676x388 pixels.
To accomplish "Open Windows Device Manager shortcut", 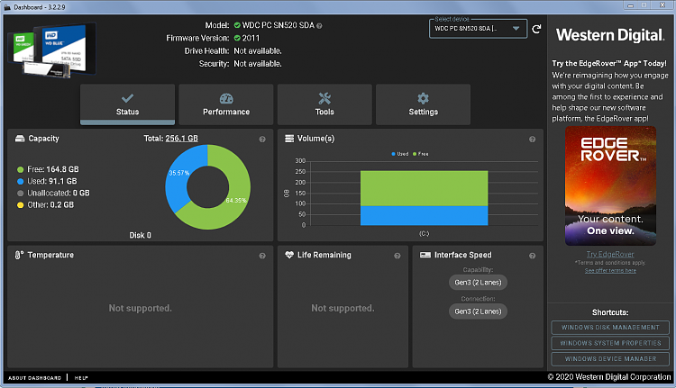I will [x=610, y=358].
